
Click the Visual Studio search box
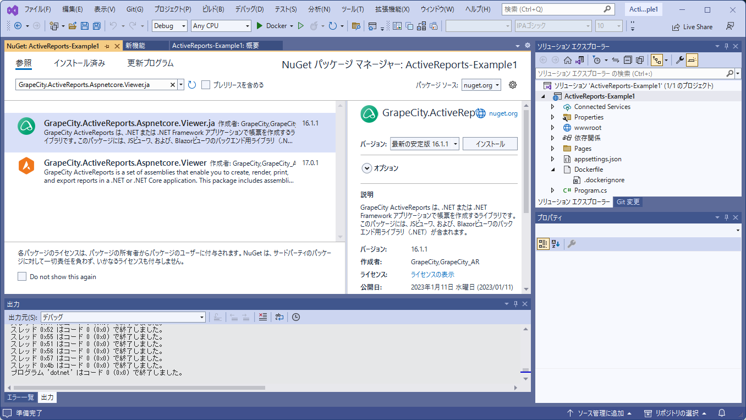coord(558,9)
